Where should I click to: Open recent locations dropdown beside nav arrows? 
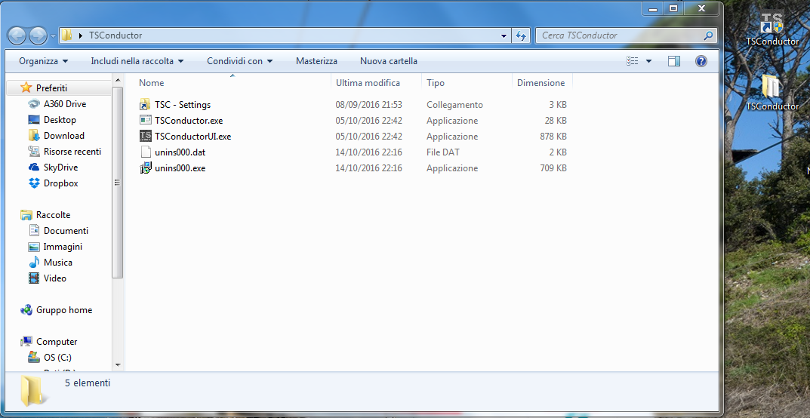[53, 36]
